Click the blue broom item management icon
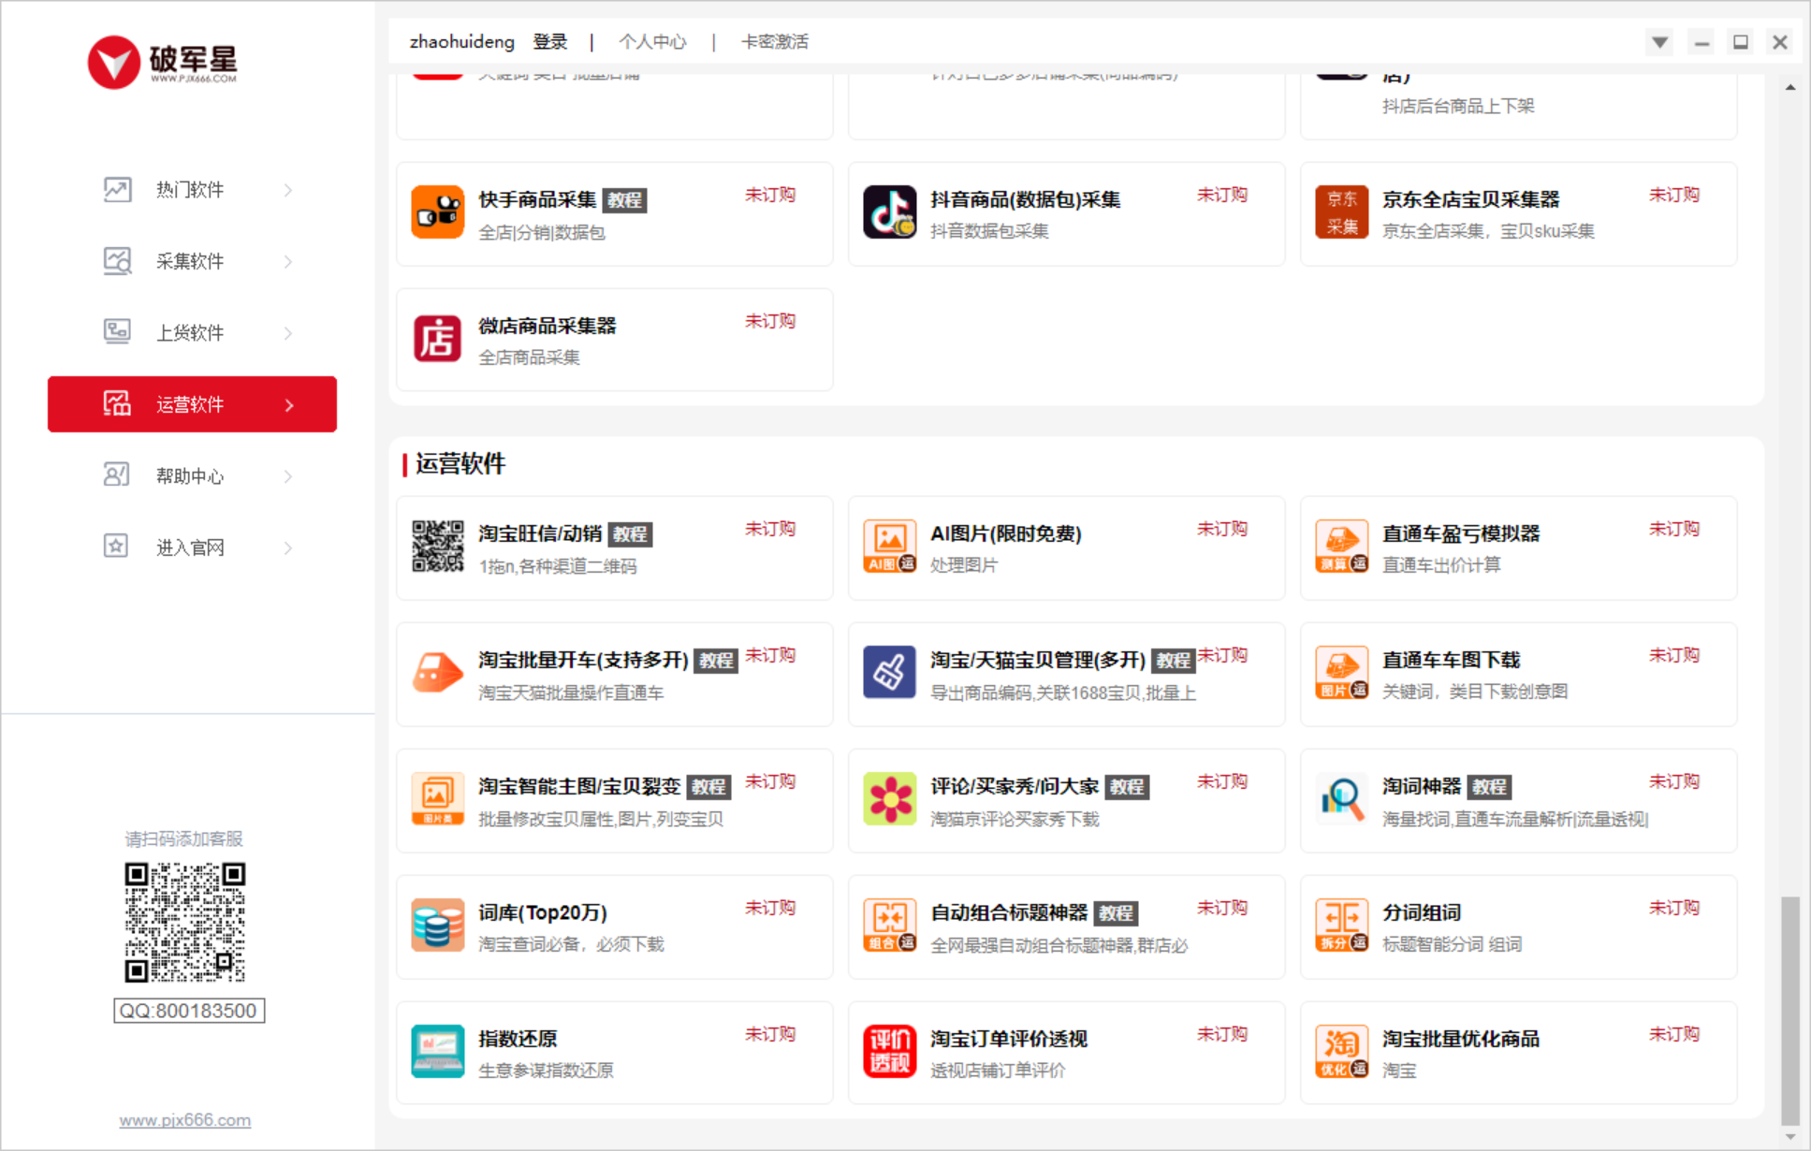 tap(889, 673)
